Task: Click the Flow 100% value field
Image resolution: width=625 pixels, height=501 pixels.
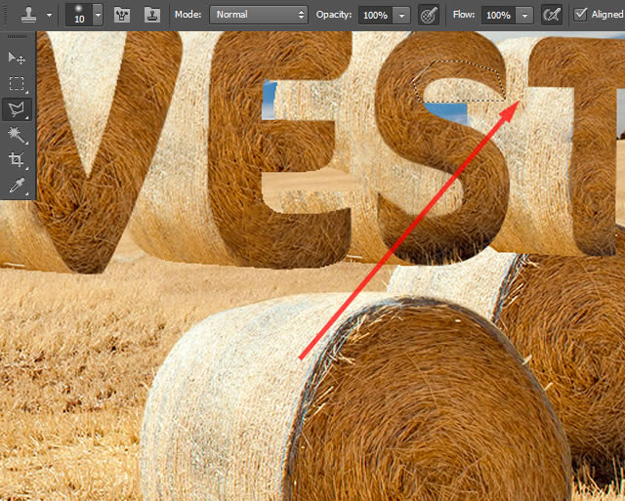Action: (x=498, y=16)
